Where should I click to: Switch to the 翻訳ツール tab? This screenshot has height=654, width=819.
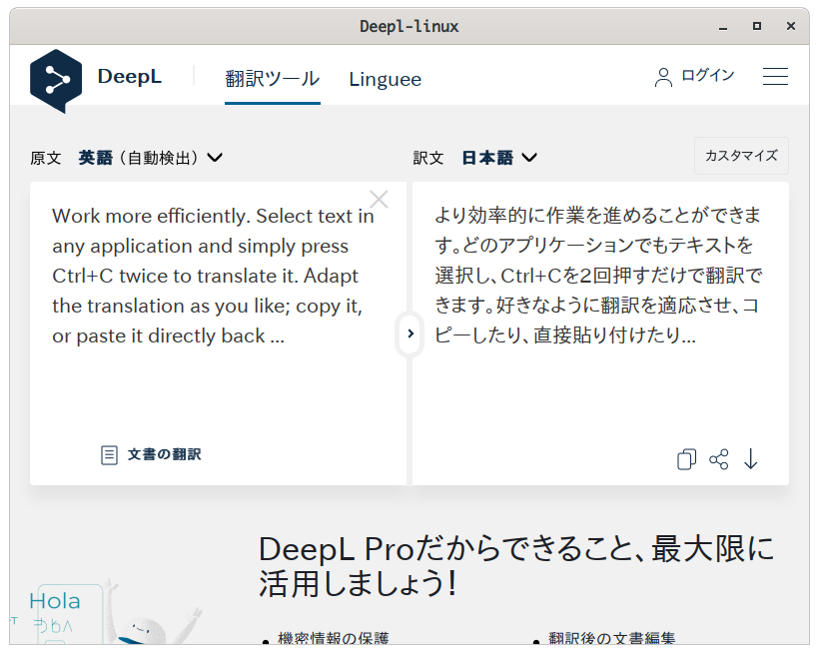click(x=272, y=79)
